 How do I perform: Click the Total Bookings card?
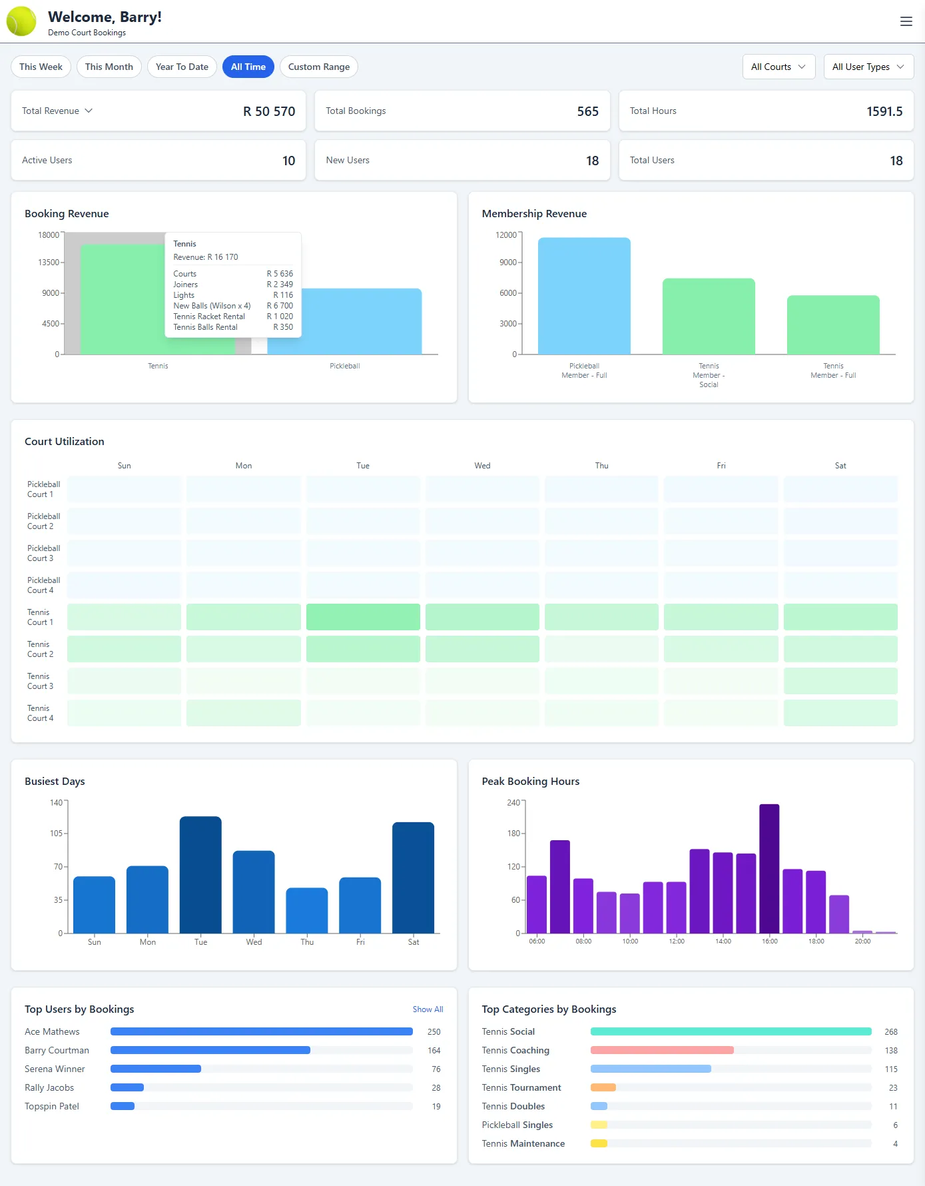click(x=462, y=111)
